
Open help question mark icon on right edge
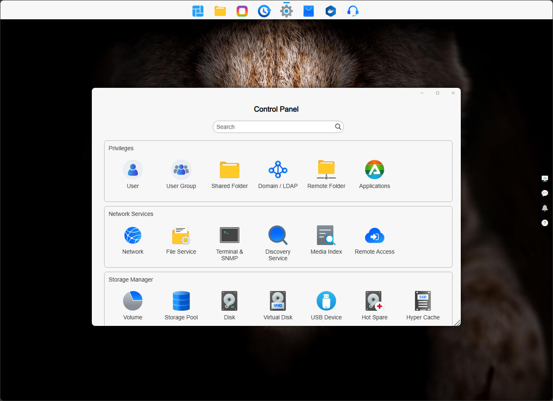coord(545,223)
